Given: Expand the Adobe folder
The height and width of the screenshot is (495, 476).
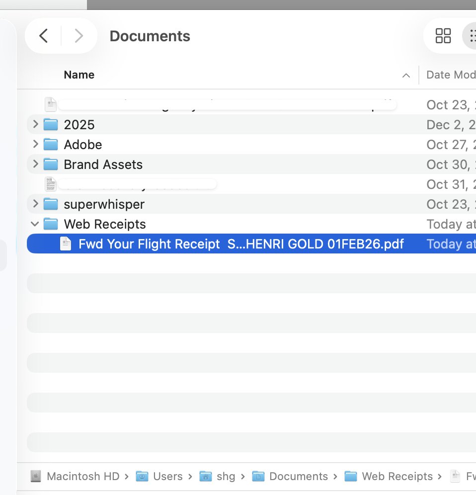Looking at the screenshot, I should (x=35, y=144).
